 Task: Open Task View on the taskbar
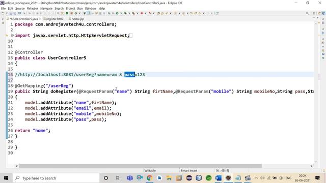pos(118,178)
